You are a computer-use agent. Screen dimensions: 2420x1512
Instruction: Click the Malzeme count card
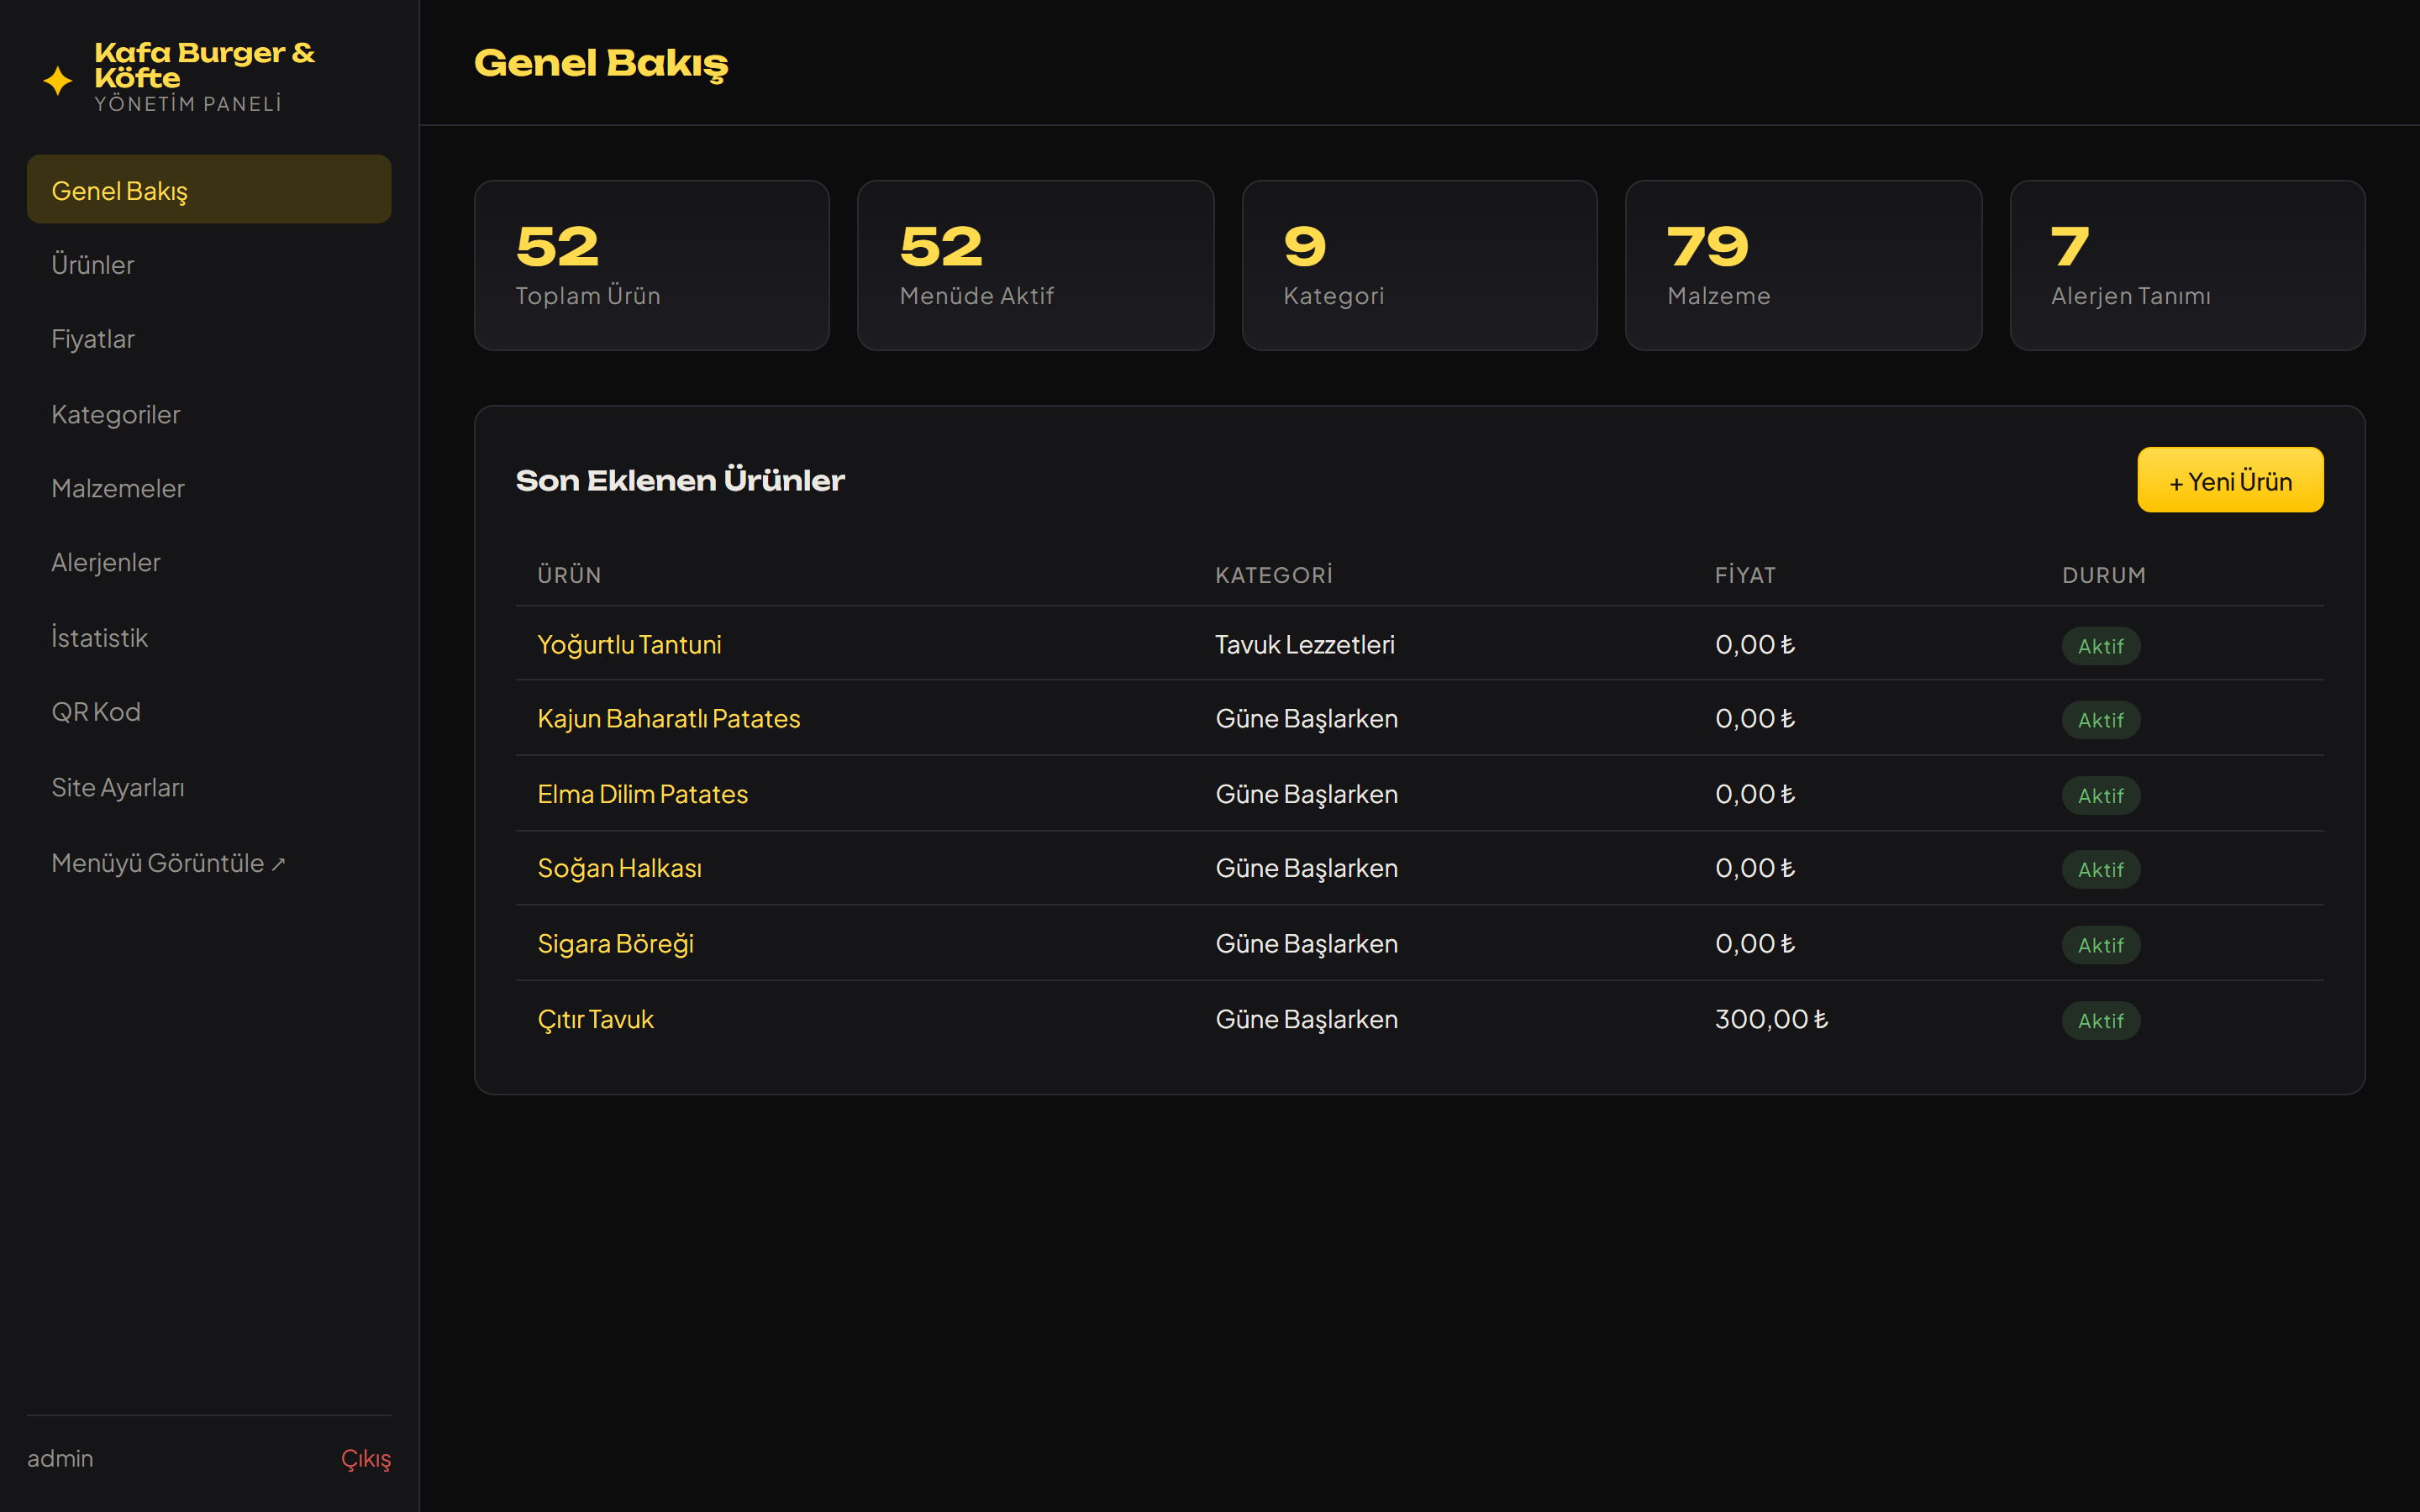1803,265
